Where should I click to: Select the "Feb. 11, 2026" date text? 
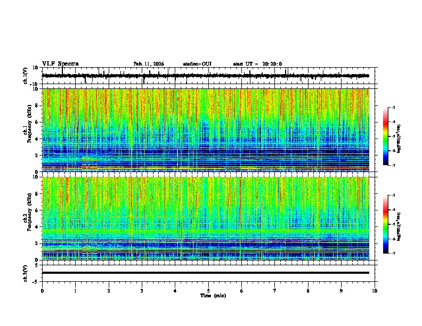point(149,64)
